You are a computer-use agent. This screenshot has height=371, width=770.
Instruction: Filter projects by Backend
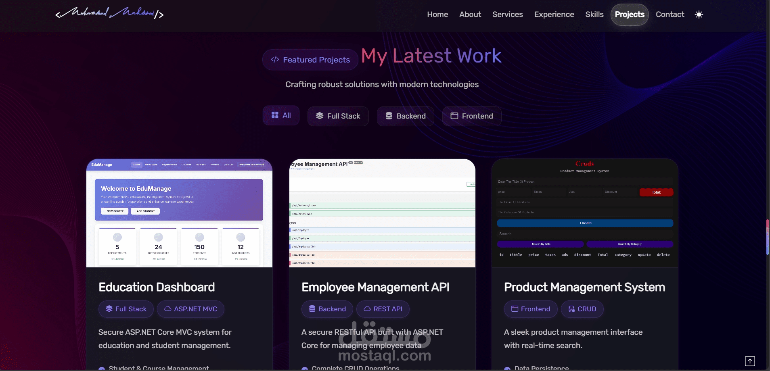tap(406, 116)
